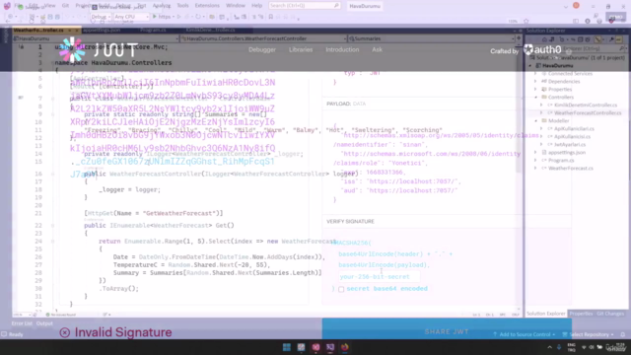
Task: Open the Summaries member dropdown
Action: [x=431, y=38]
